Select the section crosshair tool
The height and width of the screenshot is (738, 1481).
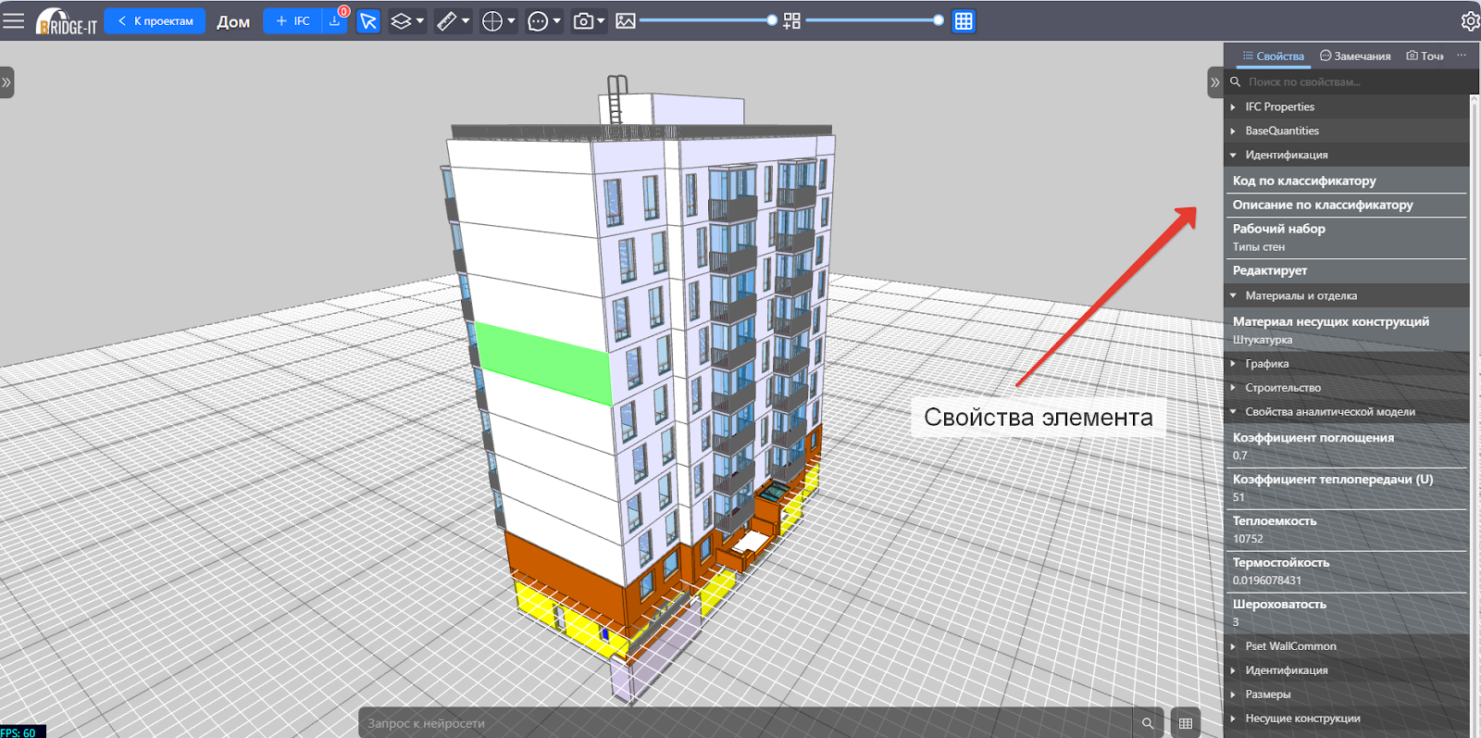click(x=492, y=20)
